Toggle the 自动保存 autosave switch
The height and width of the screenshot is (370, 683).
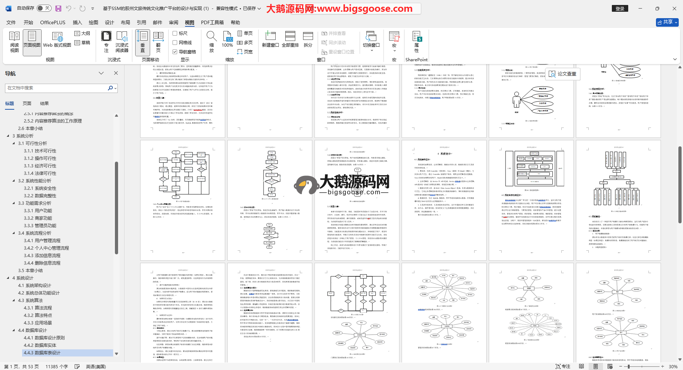[44, 8]
